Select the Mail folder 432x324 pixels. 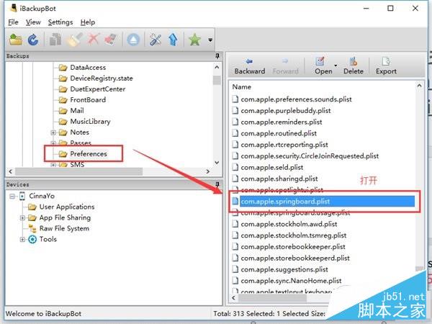(77, 110)
